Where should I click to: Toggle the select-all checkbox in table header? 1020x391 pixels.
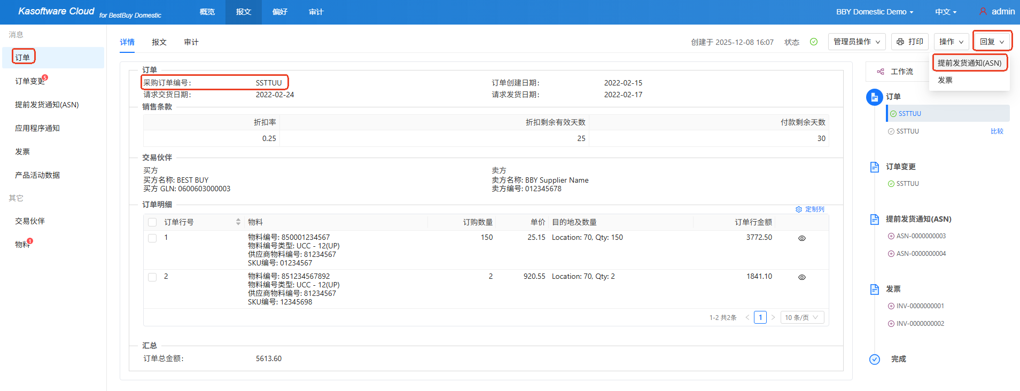coord(152,222)
